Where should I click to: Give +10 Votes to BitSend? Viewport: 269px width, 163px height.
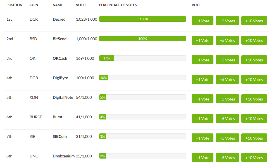tap(254, 40)
